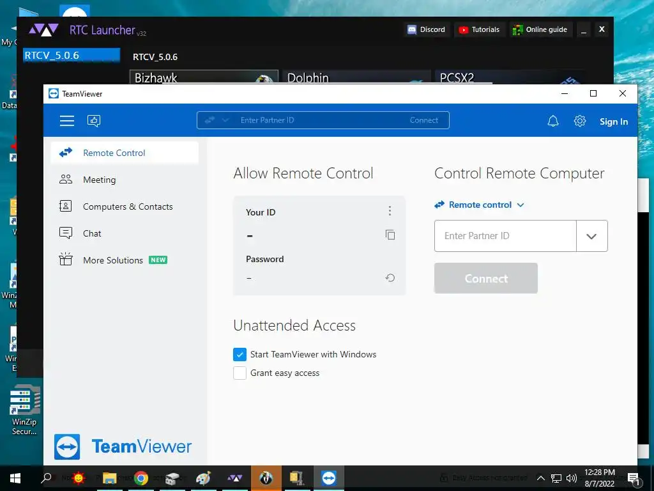Click Connect in the top bar

424,120
